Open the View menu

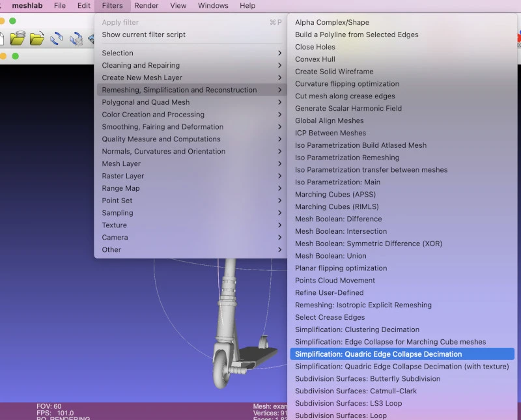point(178,6)
